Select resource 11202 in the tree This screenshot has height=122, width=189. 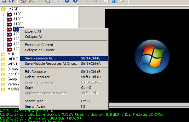(x=18, y=19)
